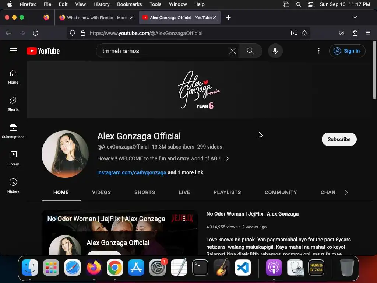Open the COMMUNITY tab
This screenshot has height=283, width=377.
[281, 192]
